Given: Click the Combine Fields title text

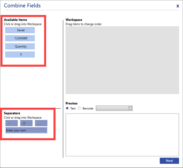Looking at the screenshot, I should point(22,6).
